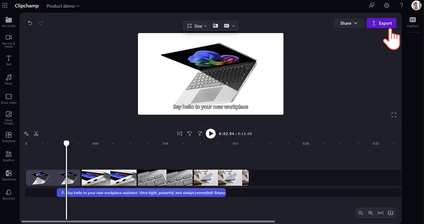This screenshot has height=224, width=424.
Task: Open the Captions side panel
Action: (412, 22)
